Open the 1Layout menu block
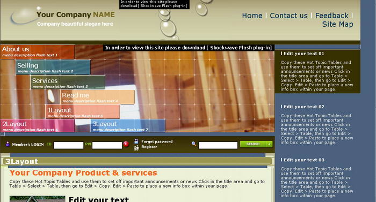This screenshot has height=202, width=376. coord(83,111)
